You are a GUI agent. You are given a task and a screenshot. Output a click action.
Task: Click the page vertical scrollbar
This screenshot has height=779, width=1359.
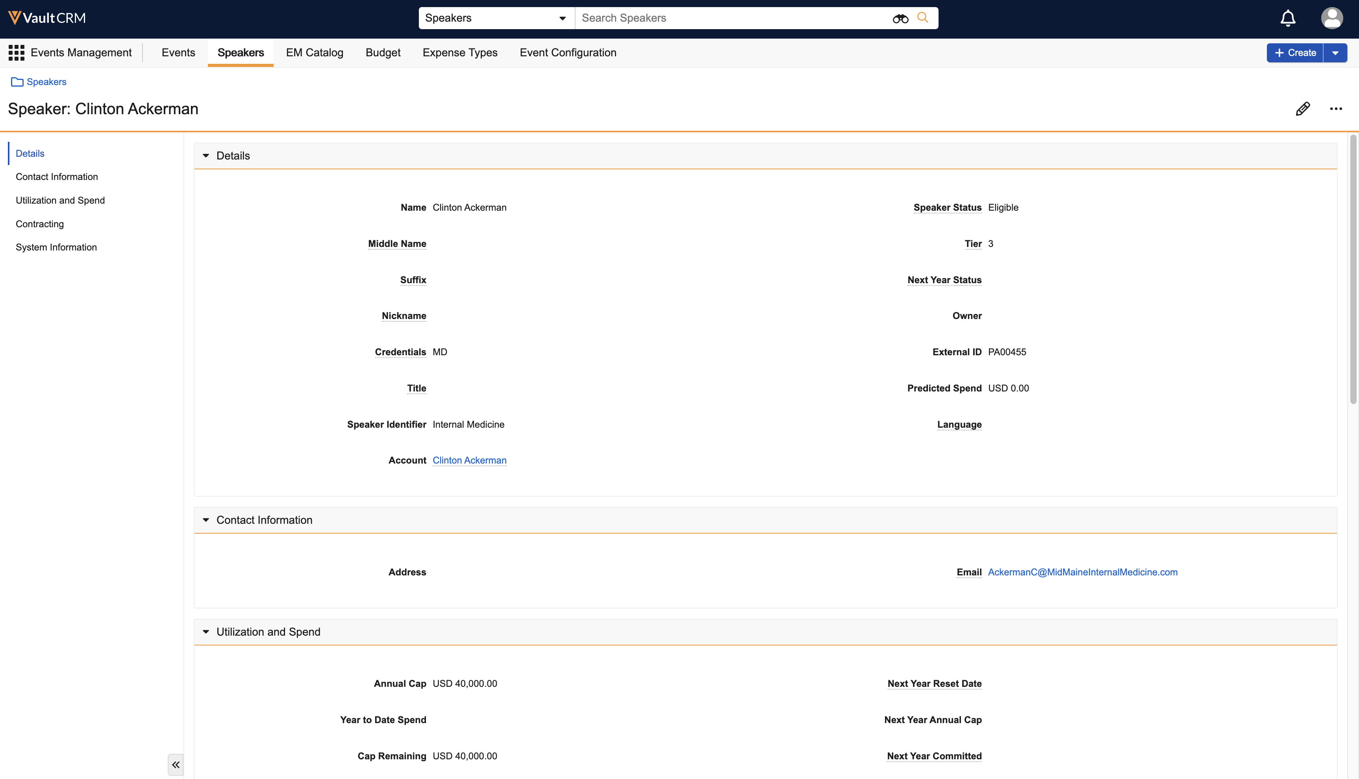[x=1353, y=269]
